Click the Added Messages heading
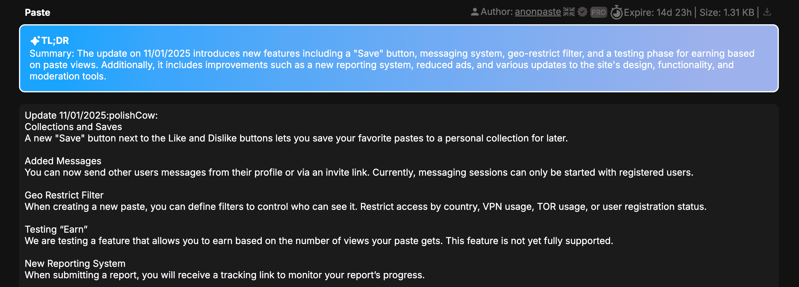799x287 pixels. tap(63, 161)
